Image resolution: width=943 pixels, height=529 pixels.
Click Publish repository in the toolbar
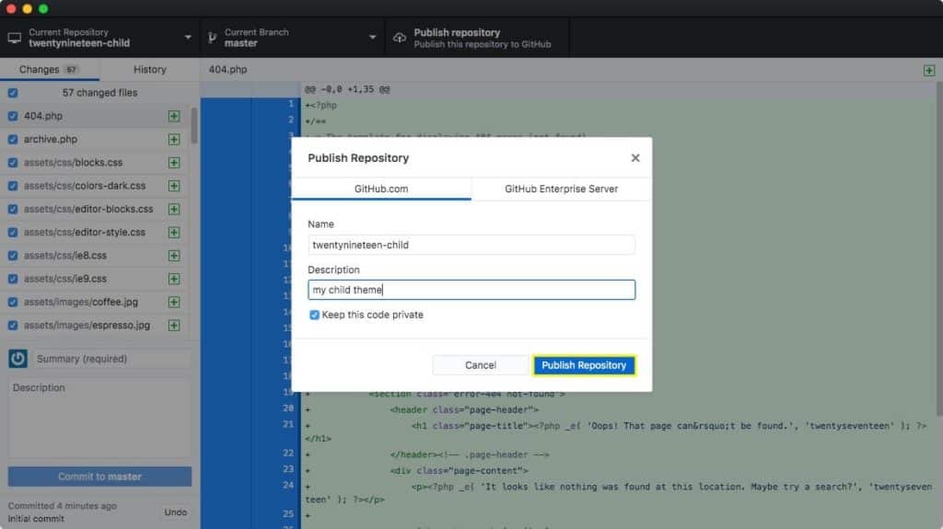(x=477, y=38)
